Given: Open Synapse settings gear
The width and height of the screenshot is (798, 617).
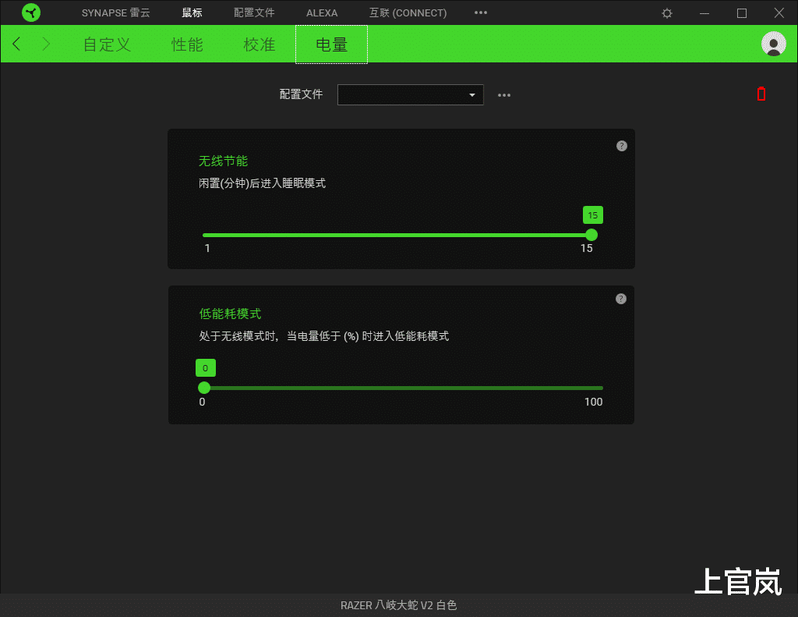Looking at the screenshot, I should point(666,12).
